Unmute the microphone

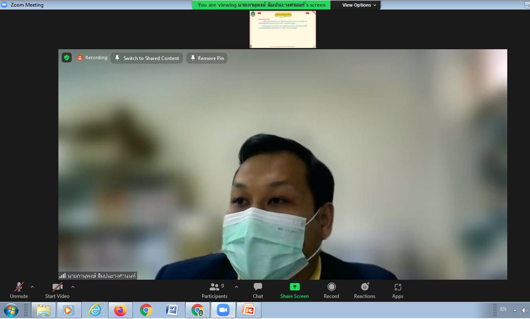[x=19, y=290]
